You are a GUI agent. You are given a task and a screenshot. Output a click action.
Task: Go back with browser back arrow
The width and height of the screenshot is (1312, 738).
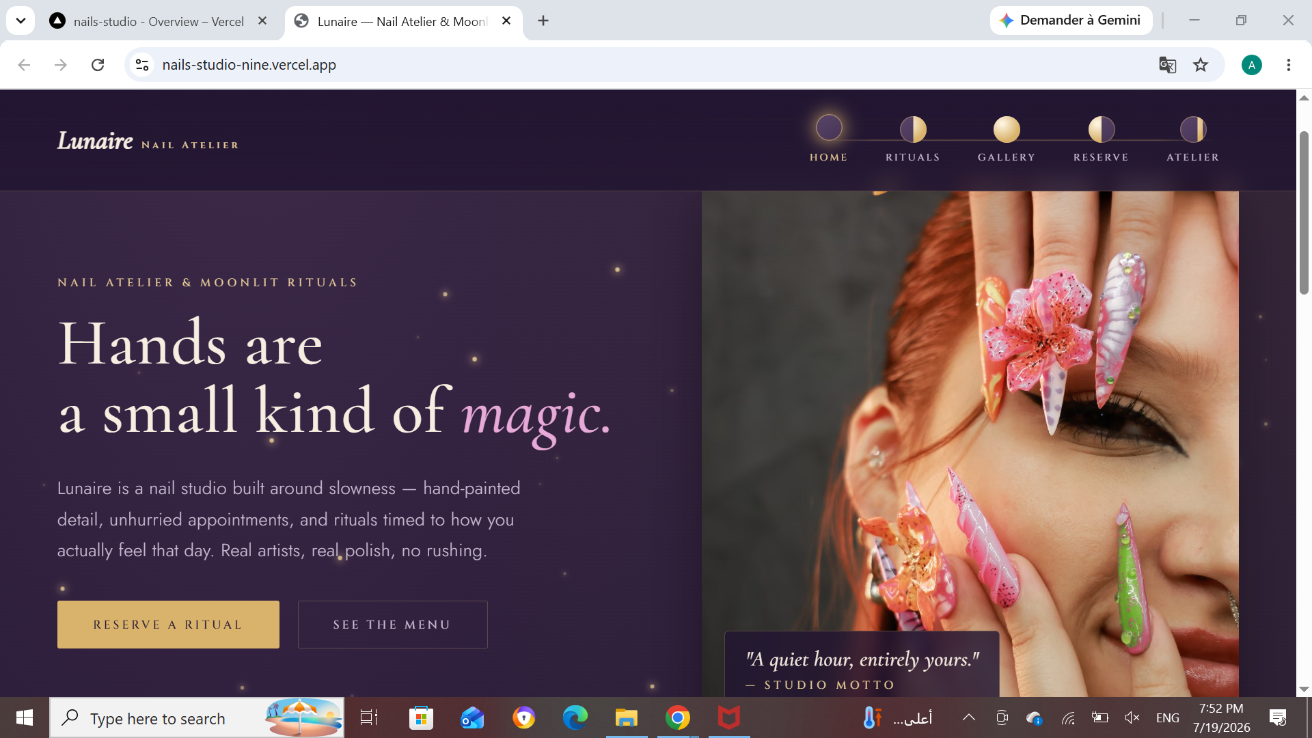click(x=24, y=65)
